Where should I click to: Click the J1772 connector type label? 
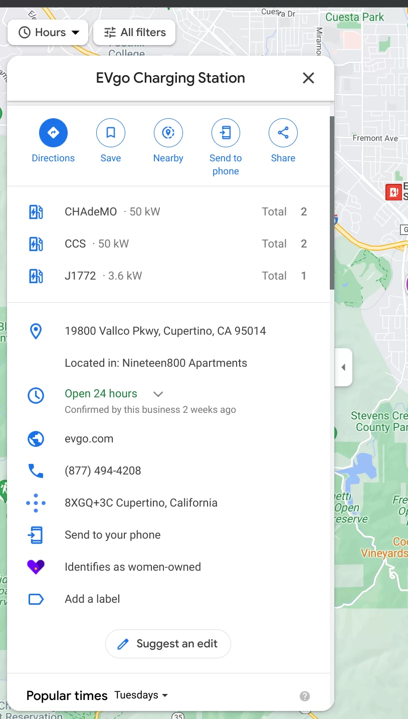(80, 276)
